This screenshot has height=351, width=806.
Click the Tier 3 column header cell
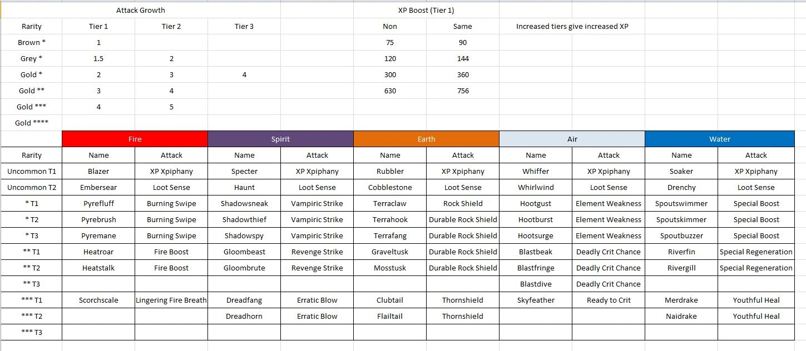(x=244, y=26)
